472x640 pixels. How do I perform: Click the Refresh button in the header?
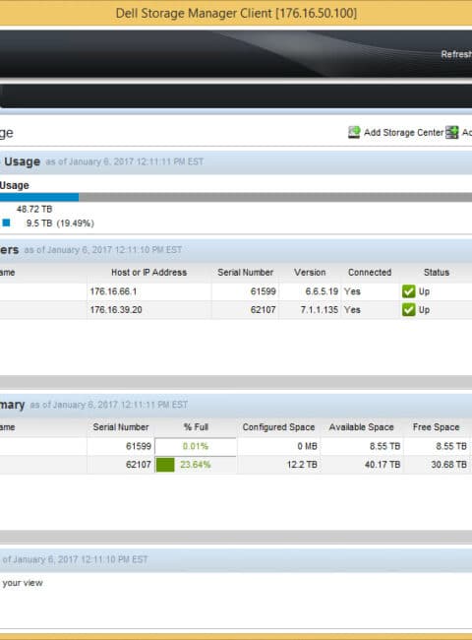click(x=456, y=54)
